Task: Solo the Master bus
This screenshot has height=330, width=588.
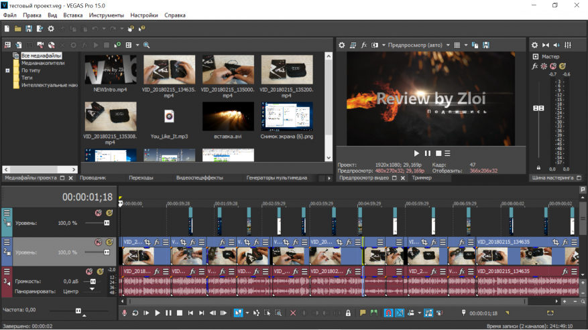Action: coord(562,66)
